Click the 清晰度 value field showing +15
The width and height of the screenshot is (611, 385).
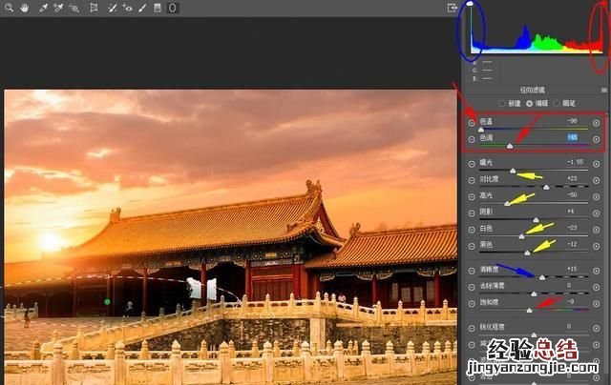572,269
